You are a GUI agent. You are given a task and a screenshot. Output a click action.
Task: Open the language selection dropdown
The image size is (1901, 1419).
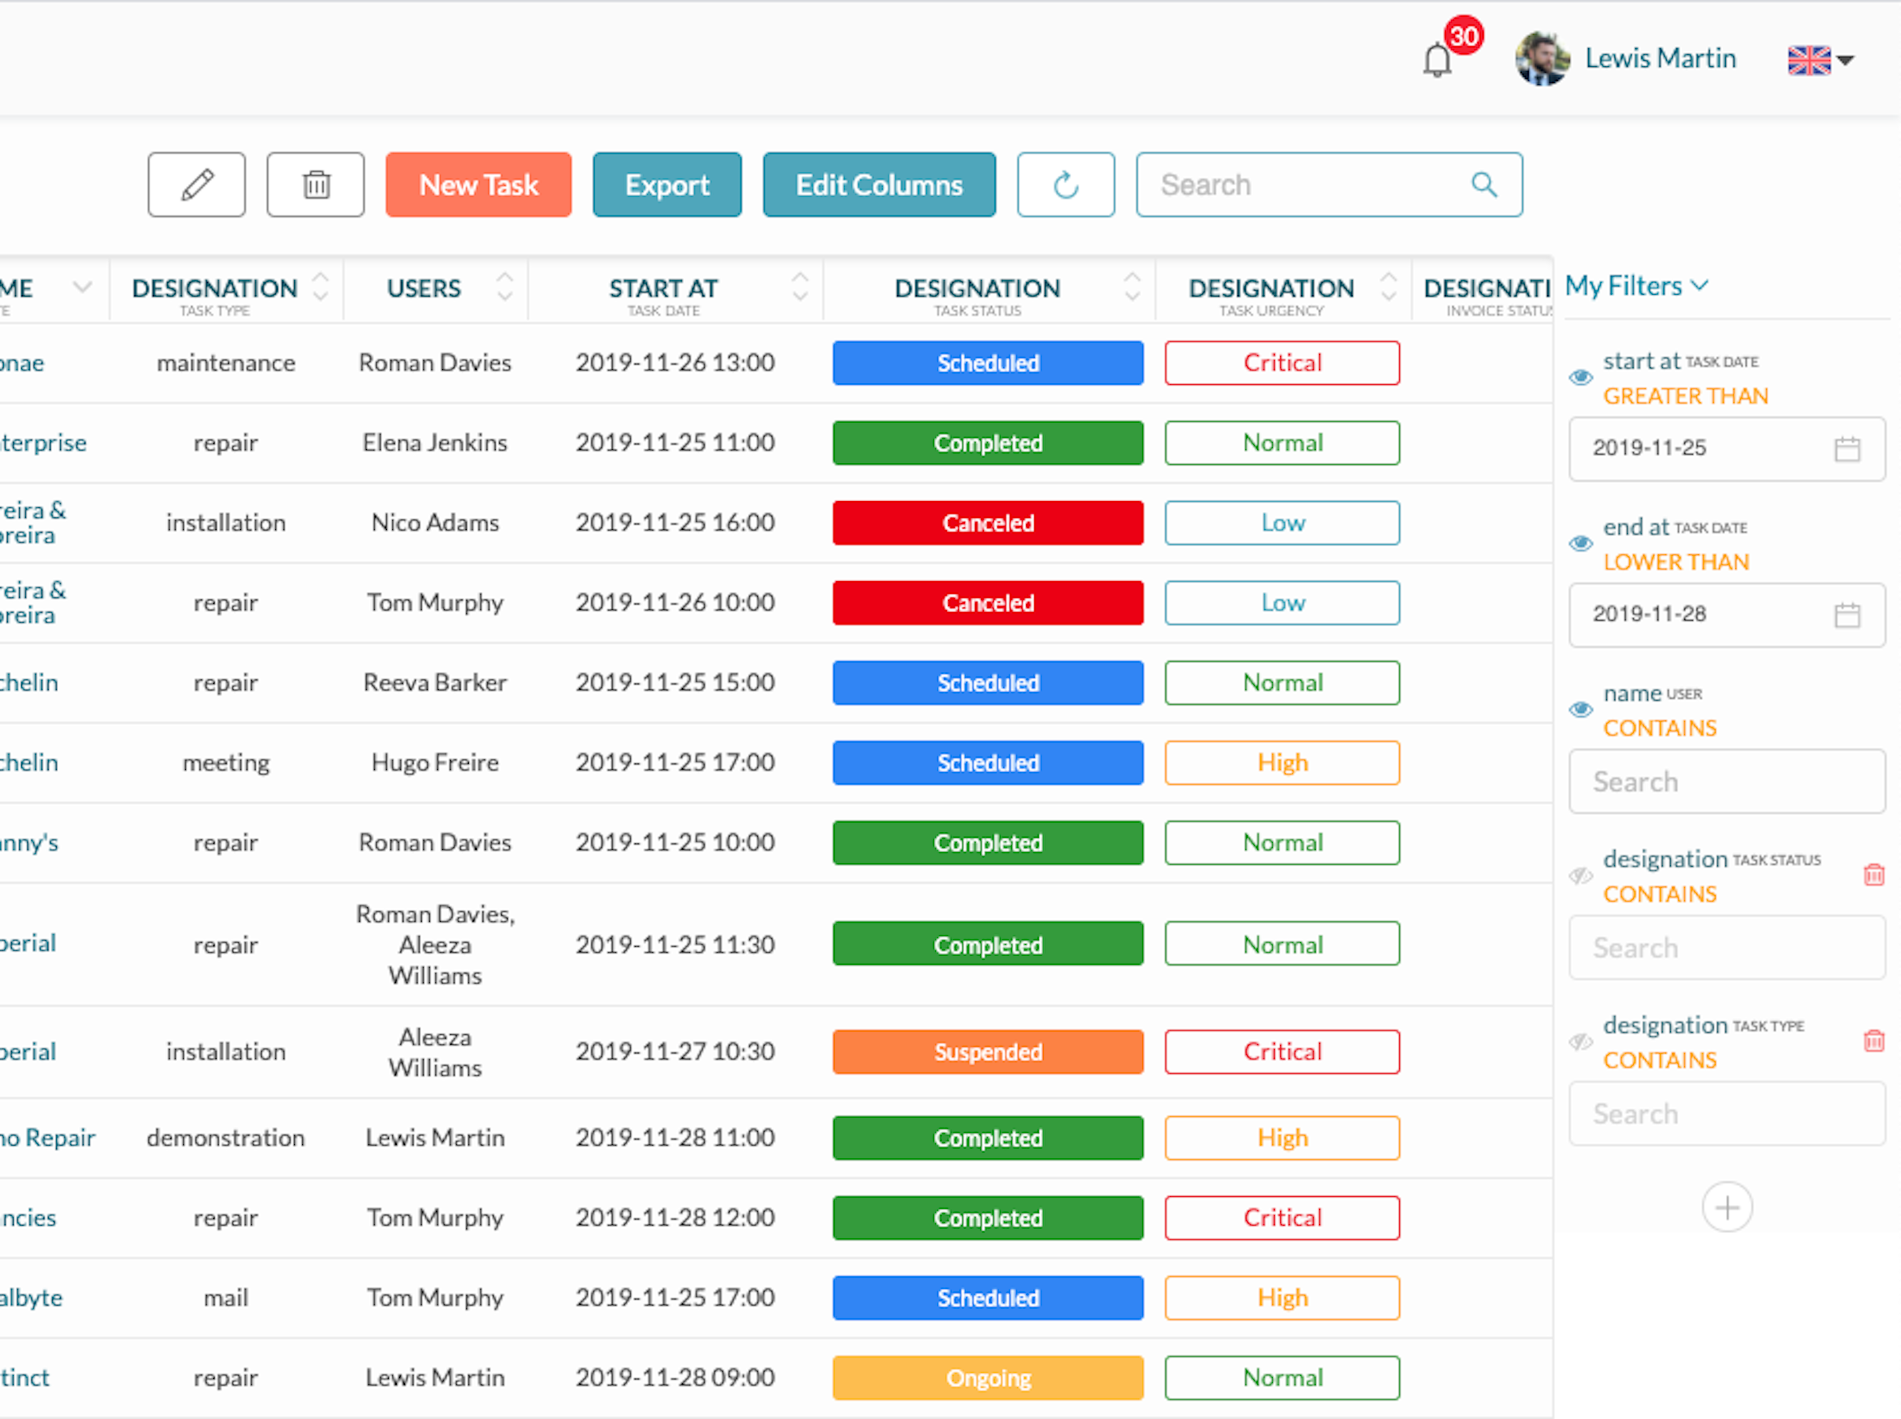pyautogui.click(x=1820, y=60)
